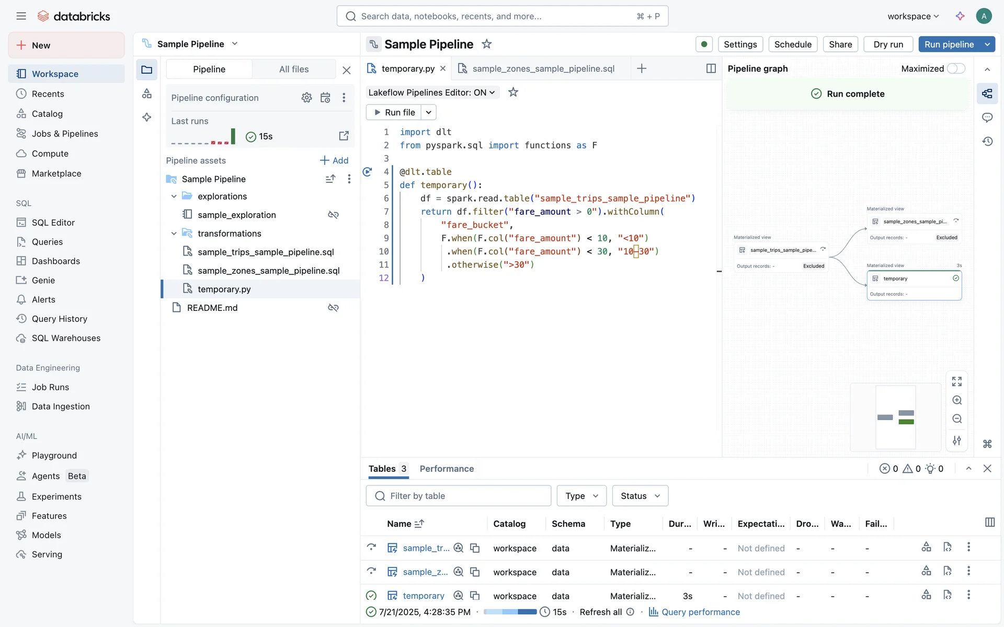The width and height of the screenshot is (1004, 627).
Task: Click the pipeline configuration gear icon
Action: pos(306,98)
